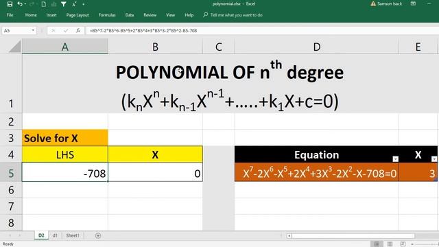Click the horizontal scrollbar track

click(353, 236)
